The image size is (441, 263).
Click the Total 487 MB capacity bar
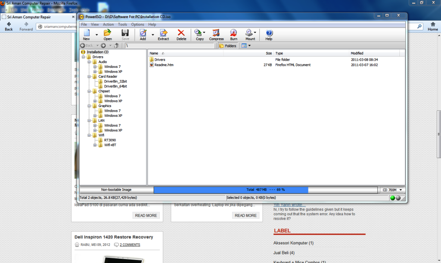pos(265,190)
